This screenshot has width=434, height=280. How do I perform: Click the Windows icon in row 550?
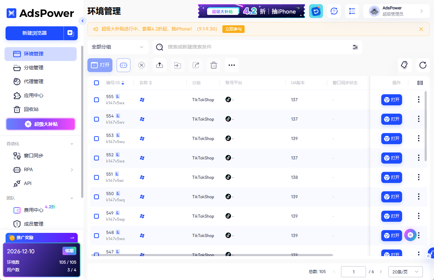tap(142, 197)
